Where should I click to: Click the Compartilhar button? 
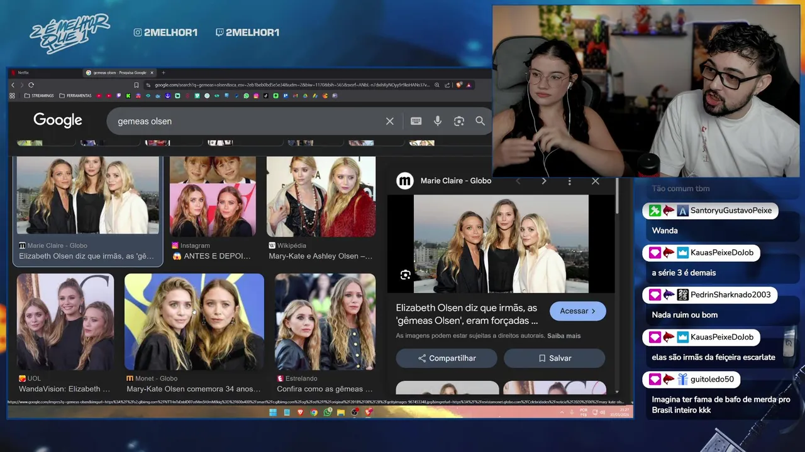click(447, 358)
